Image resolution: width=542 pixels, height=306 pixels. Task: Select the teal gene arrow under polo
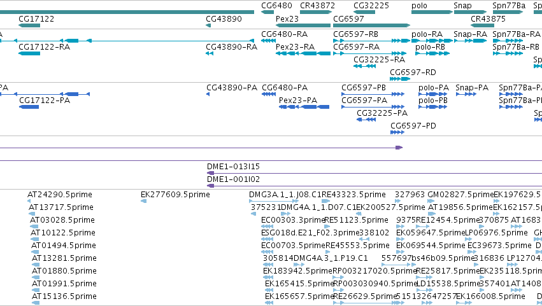[x=432, y=12]
